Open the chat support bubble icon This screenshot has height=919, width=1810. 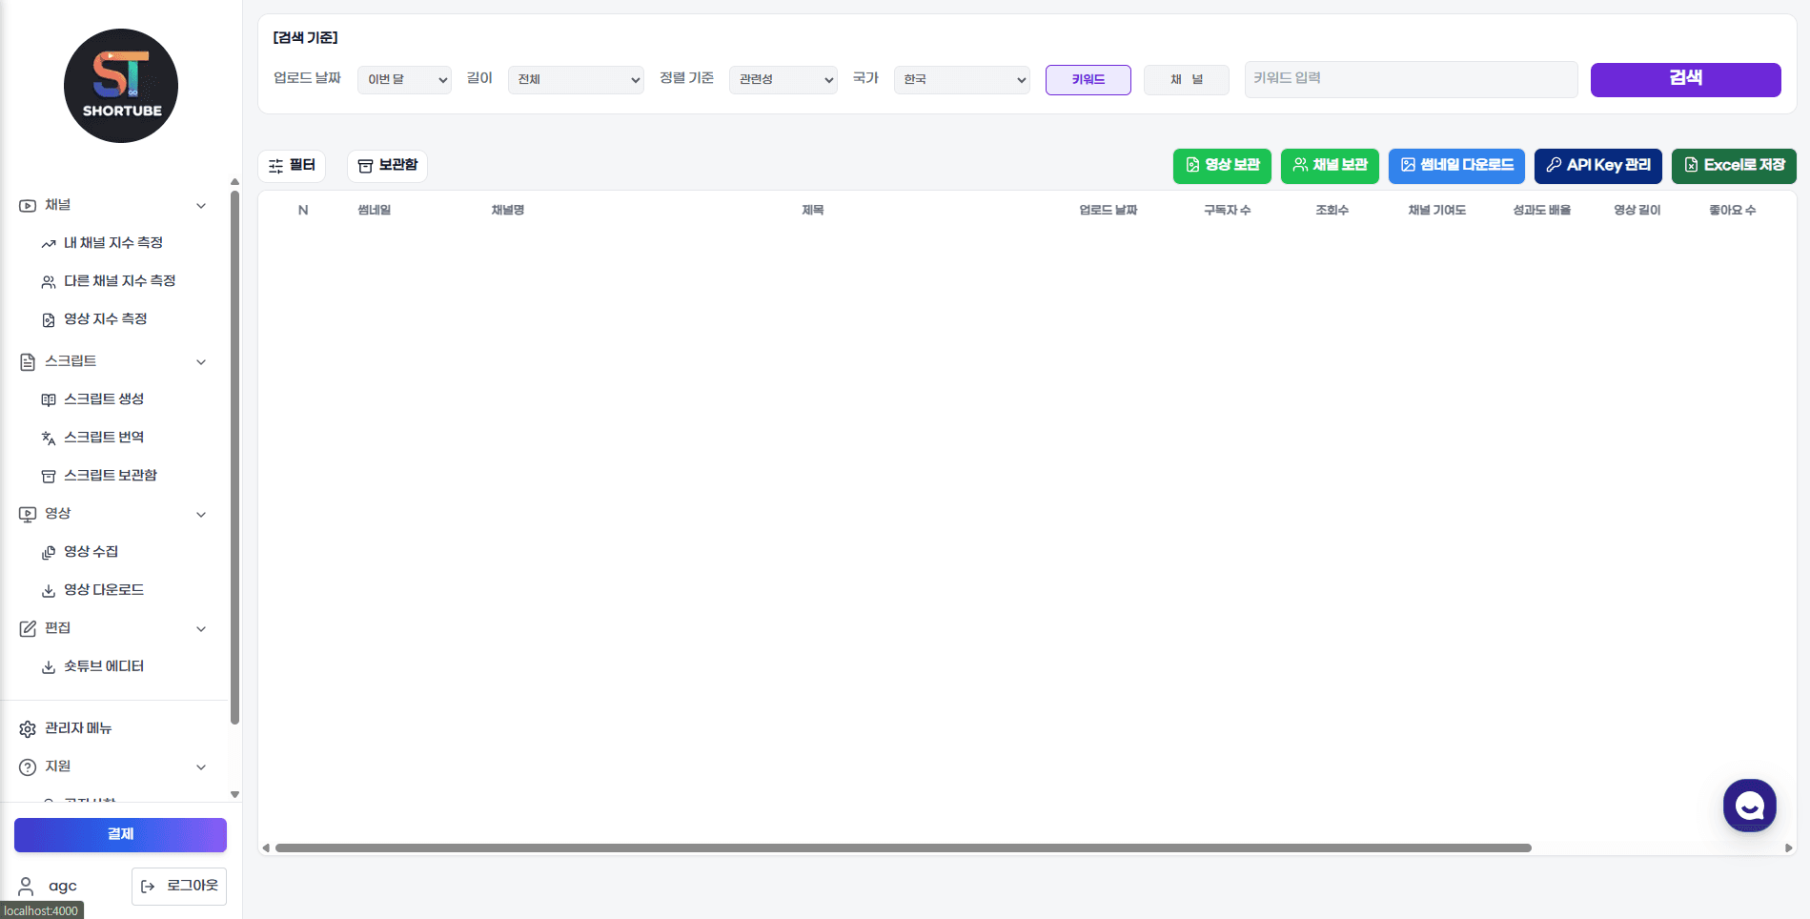1749,806
